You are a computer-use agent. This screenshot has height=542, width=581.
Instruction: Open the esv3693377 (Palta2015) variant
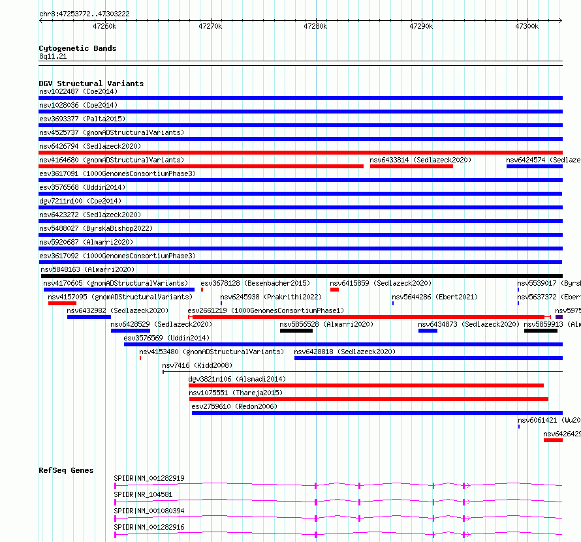pyautogui.click(x=82, y=119)
